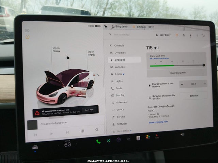Select the Charging menu item
Image resolution: width=218 pixels, height=163 pixels.
pos(124,60)
